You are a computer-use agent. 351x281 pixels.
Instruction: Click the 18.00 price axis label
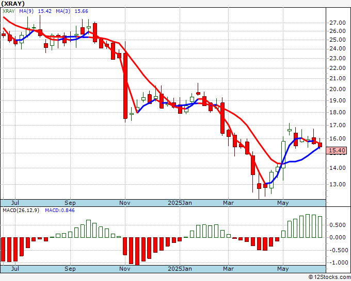pyautogui.click(x=338, y=112)
